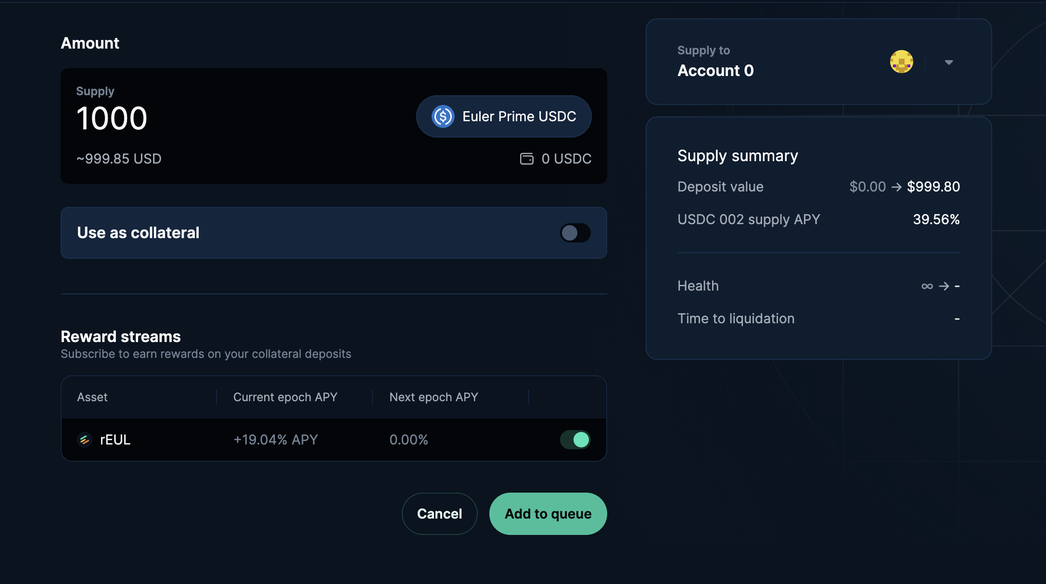
Task: Click the Current epoch APY column header
Action: 285,396
